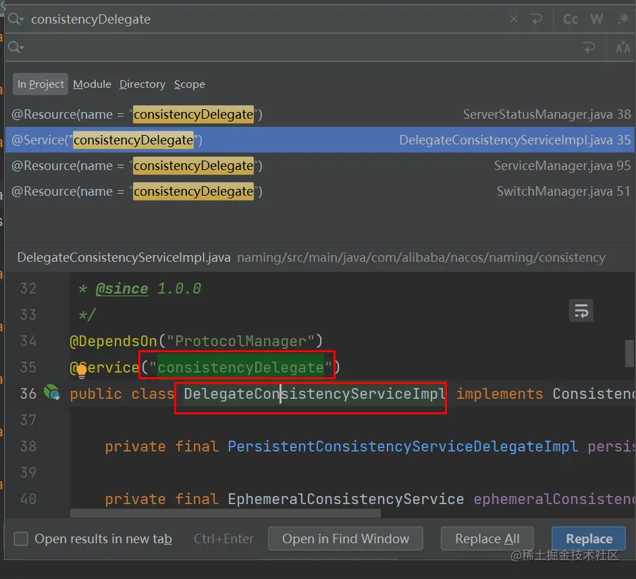Switch to Scope tab
Viewport: 636px width, 579px height.
point(190,84)
